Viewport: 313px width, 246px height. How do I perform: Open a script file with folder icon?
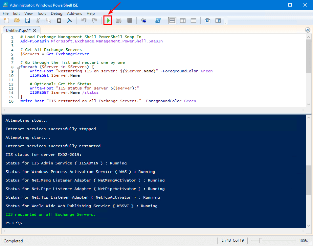17,20
